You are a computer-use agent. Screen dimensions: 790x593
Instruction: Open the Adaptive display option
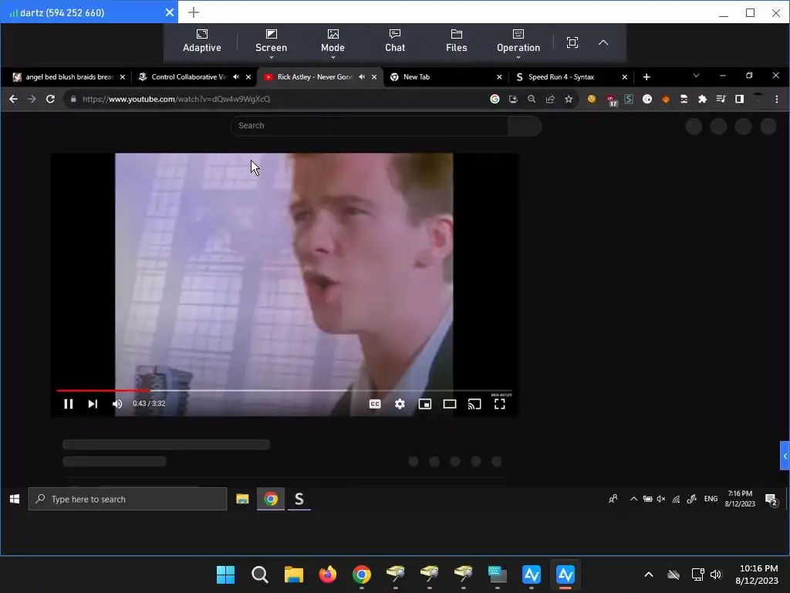pos(202,42)
